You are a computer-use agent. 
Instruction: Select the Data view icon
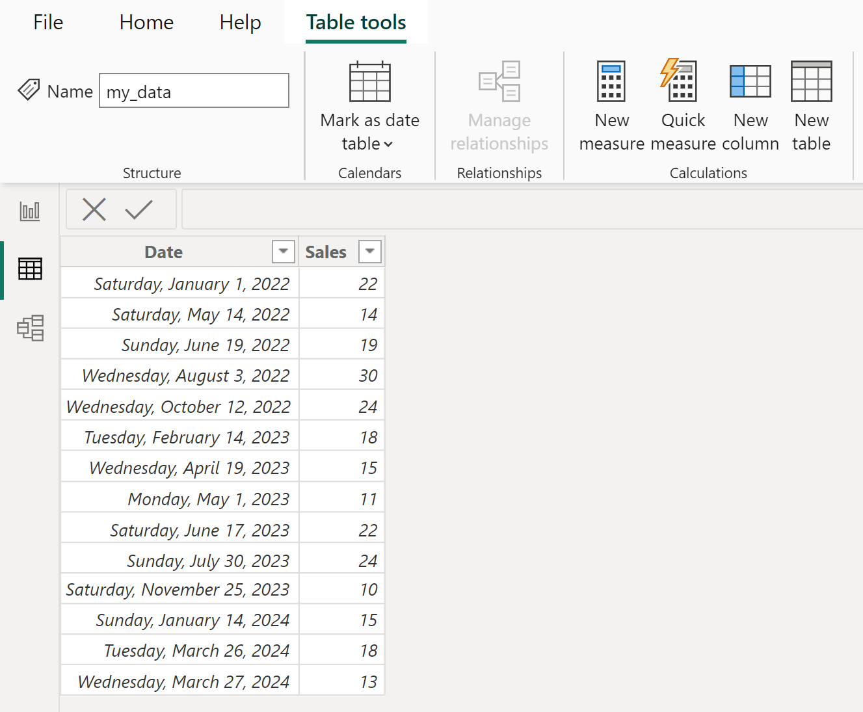[x=30, y=269]
